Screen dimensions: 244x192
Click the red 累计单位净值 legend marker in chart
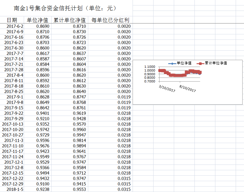[x=200, y=63]
